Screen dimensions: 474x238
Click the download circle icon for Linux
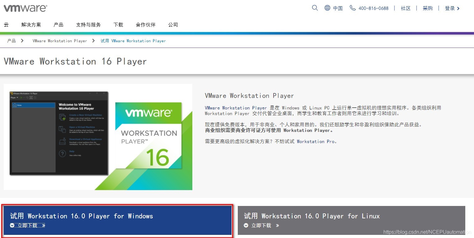tap(246, 225)
